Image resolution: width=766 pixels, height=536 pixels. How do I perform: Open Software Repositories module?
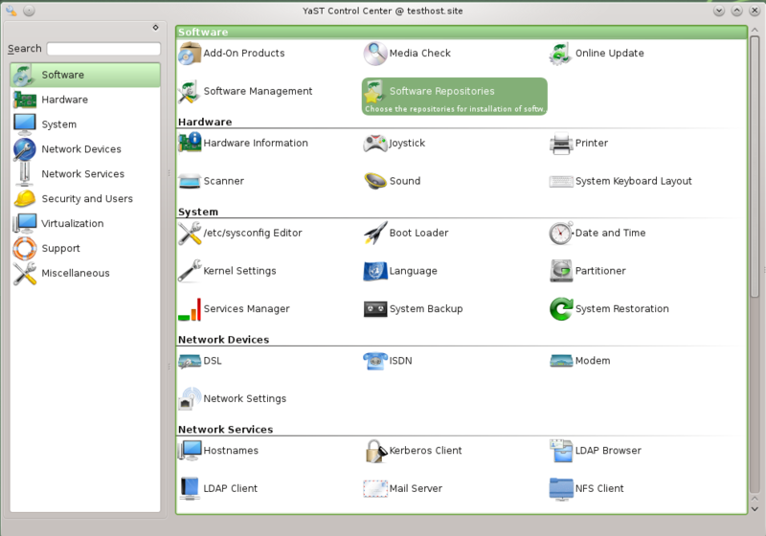(454, 96)
